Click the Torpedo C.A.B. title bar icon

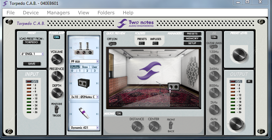pos(5,3)
